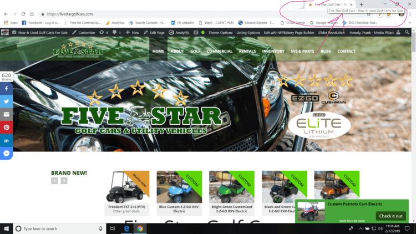This screenshot has height=234, width=416.
Task: Open WordPress Customize in admin bar
Action: (x=84, y=33)
